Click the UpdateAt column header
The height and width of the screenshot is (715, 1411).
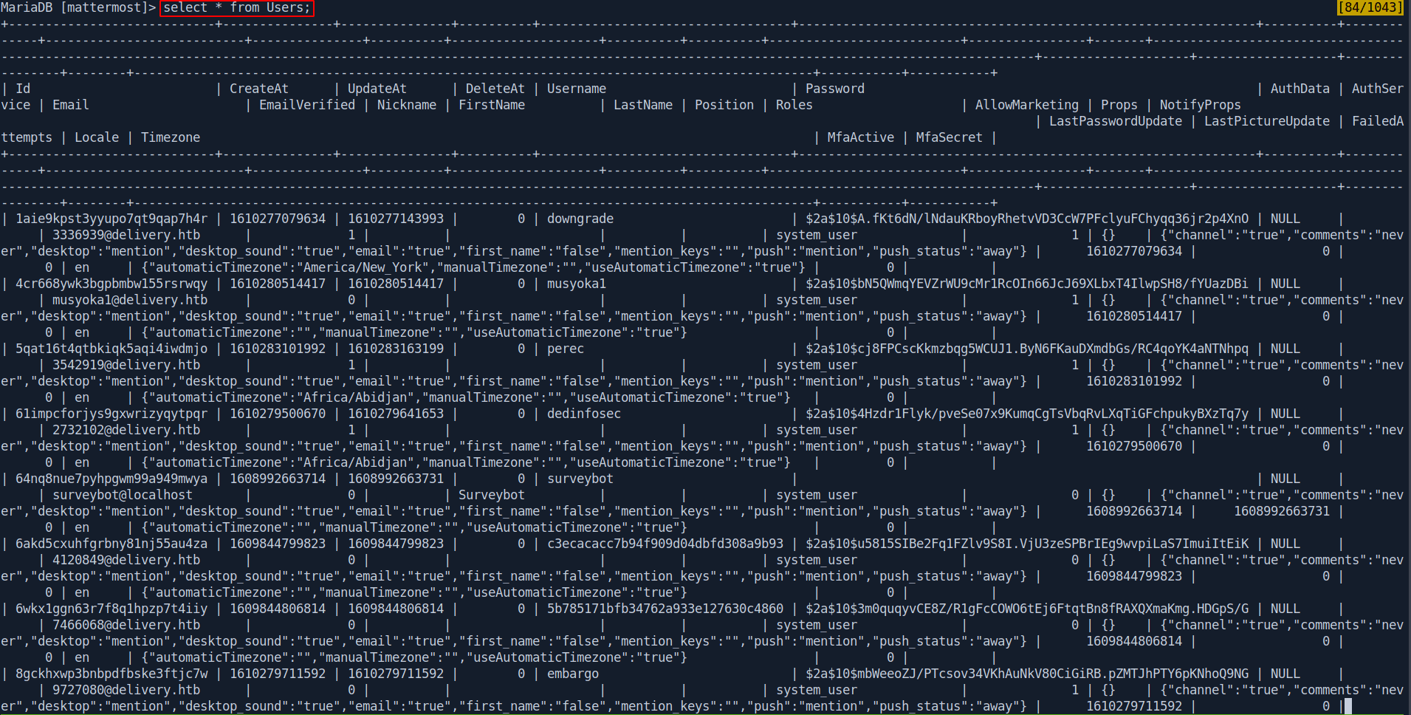(x=377, y=89)
